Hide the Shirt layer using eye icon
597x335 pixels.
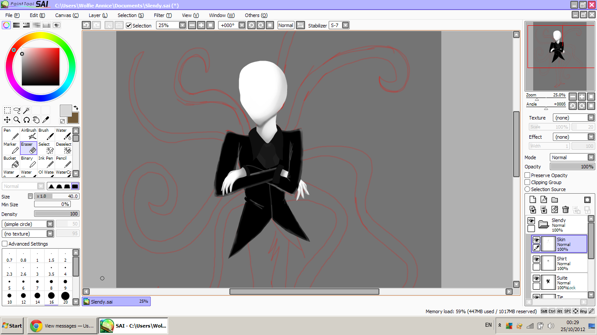(x=536, y=259)
